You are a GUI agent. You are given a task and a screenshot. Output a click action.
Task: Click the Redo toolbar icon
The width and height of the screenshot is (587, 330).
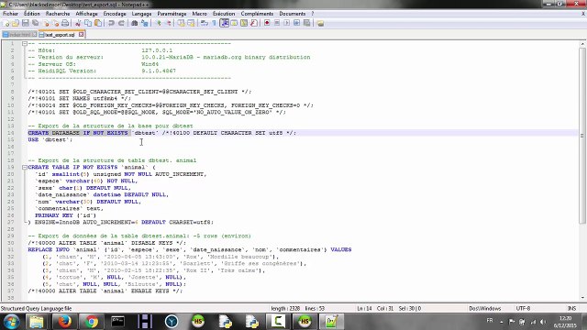[121, 23]
